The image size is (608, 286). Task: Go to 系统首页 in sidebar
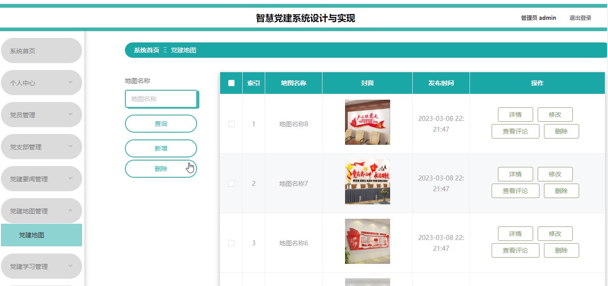(x=41, y=51)
